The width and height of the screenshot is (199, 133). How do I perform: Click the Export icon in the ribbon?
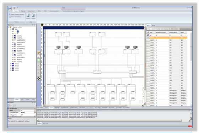pyautogui.click(x=33, y=16)
